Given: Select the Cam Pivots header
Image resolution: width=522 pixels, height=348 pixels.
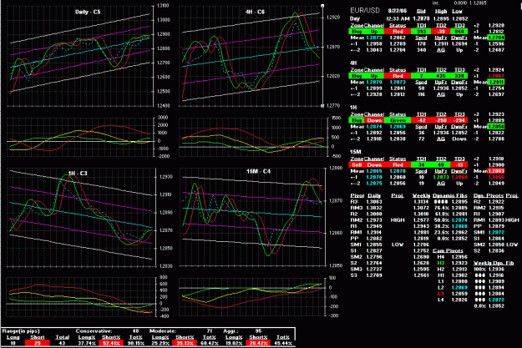Looking at the screenshot, I should (448, 250).
